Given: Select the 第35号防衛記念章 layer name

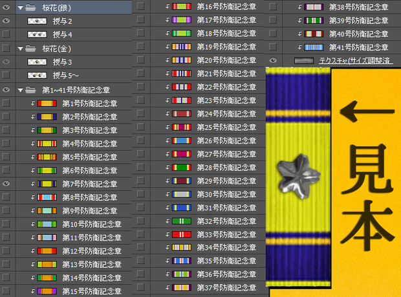Looking at the screenshot, I should (x=226, y=261).
